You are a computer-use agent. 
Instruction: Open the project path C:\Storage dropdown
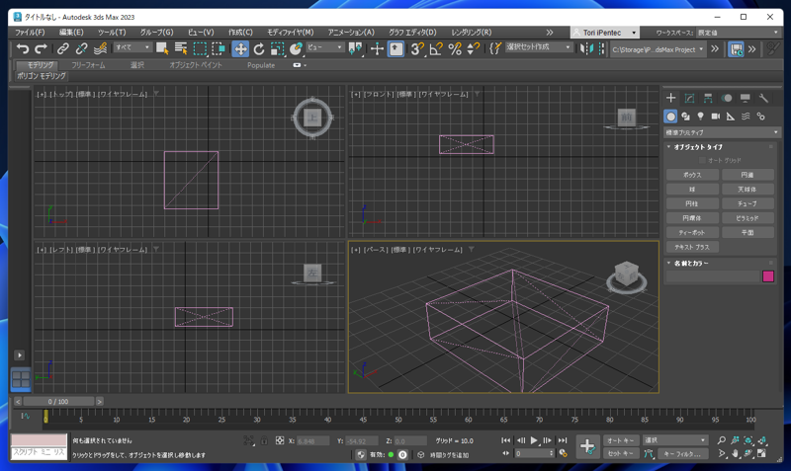coord(658,49)
